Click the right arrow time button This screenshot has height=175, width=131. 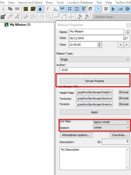127,45
